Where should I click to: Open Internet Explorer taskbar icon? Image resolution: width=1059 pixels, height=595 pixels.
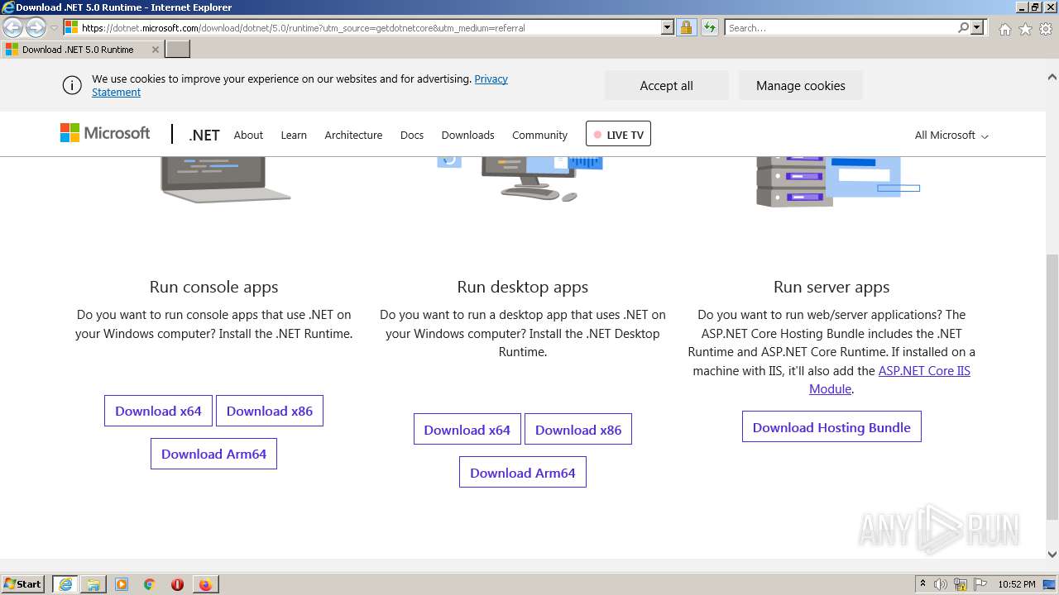pos(65,584)
